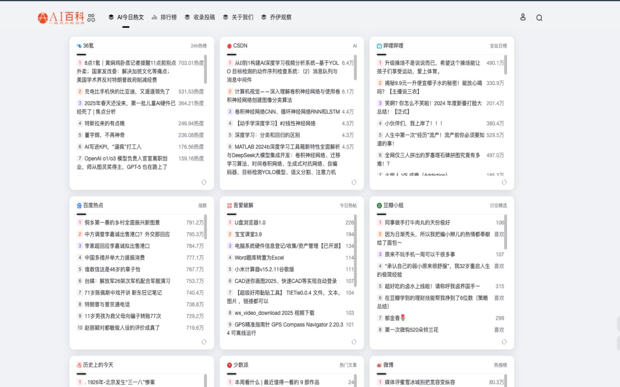Open 深度学习：分类和回归的区别 link
The width and height of the screenshot is (620, 387).
267,135
